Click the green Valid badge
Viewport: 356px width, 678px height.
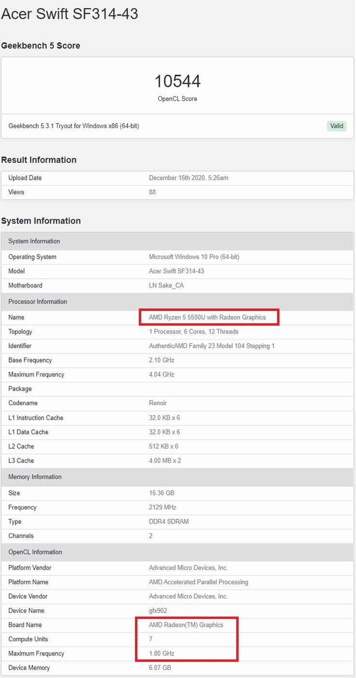[337, 126]
